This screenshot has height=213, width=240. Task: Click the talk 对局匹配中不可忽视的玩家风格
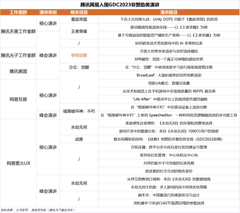point(169,163)
